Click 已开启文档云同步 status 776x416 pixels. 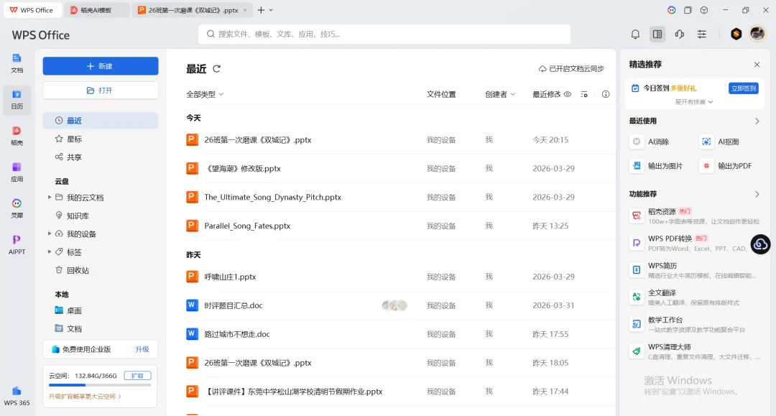pos(571,69)
